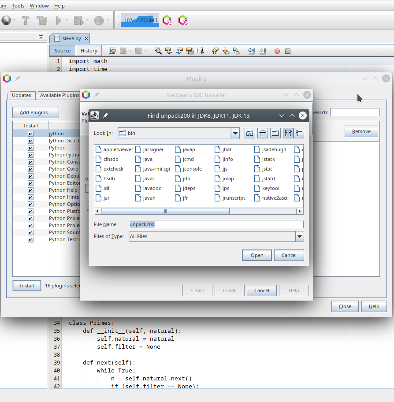Switch file chooser to List view
394x402 pixels.
coord(288,133)
